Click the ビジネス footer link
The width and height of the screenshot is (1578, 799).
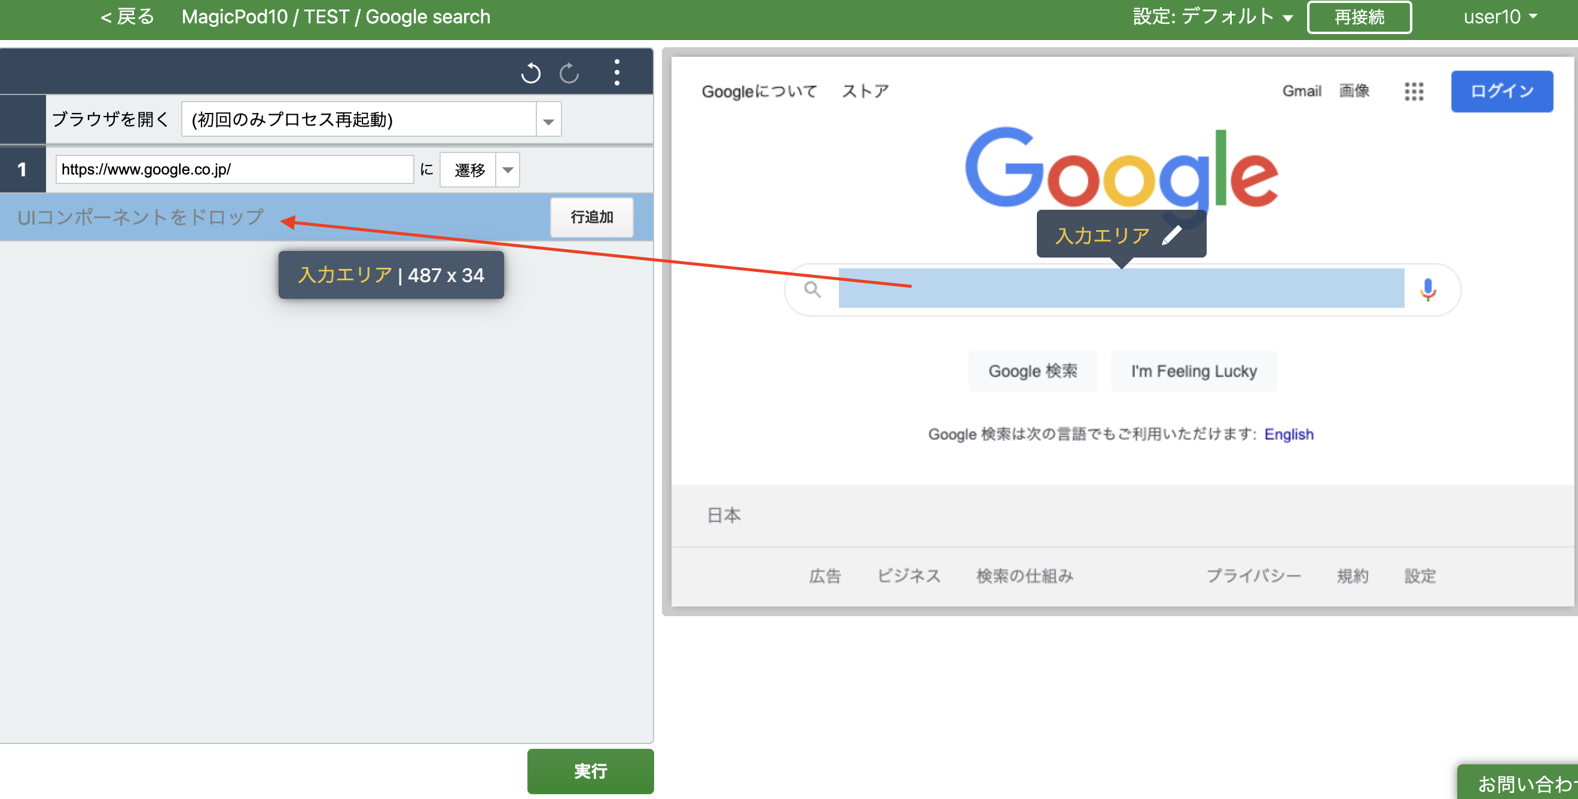point(908,576)
